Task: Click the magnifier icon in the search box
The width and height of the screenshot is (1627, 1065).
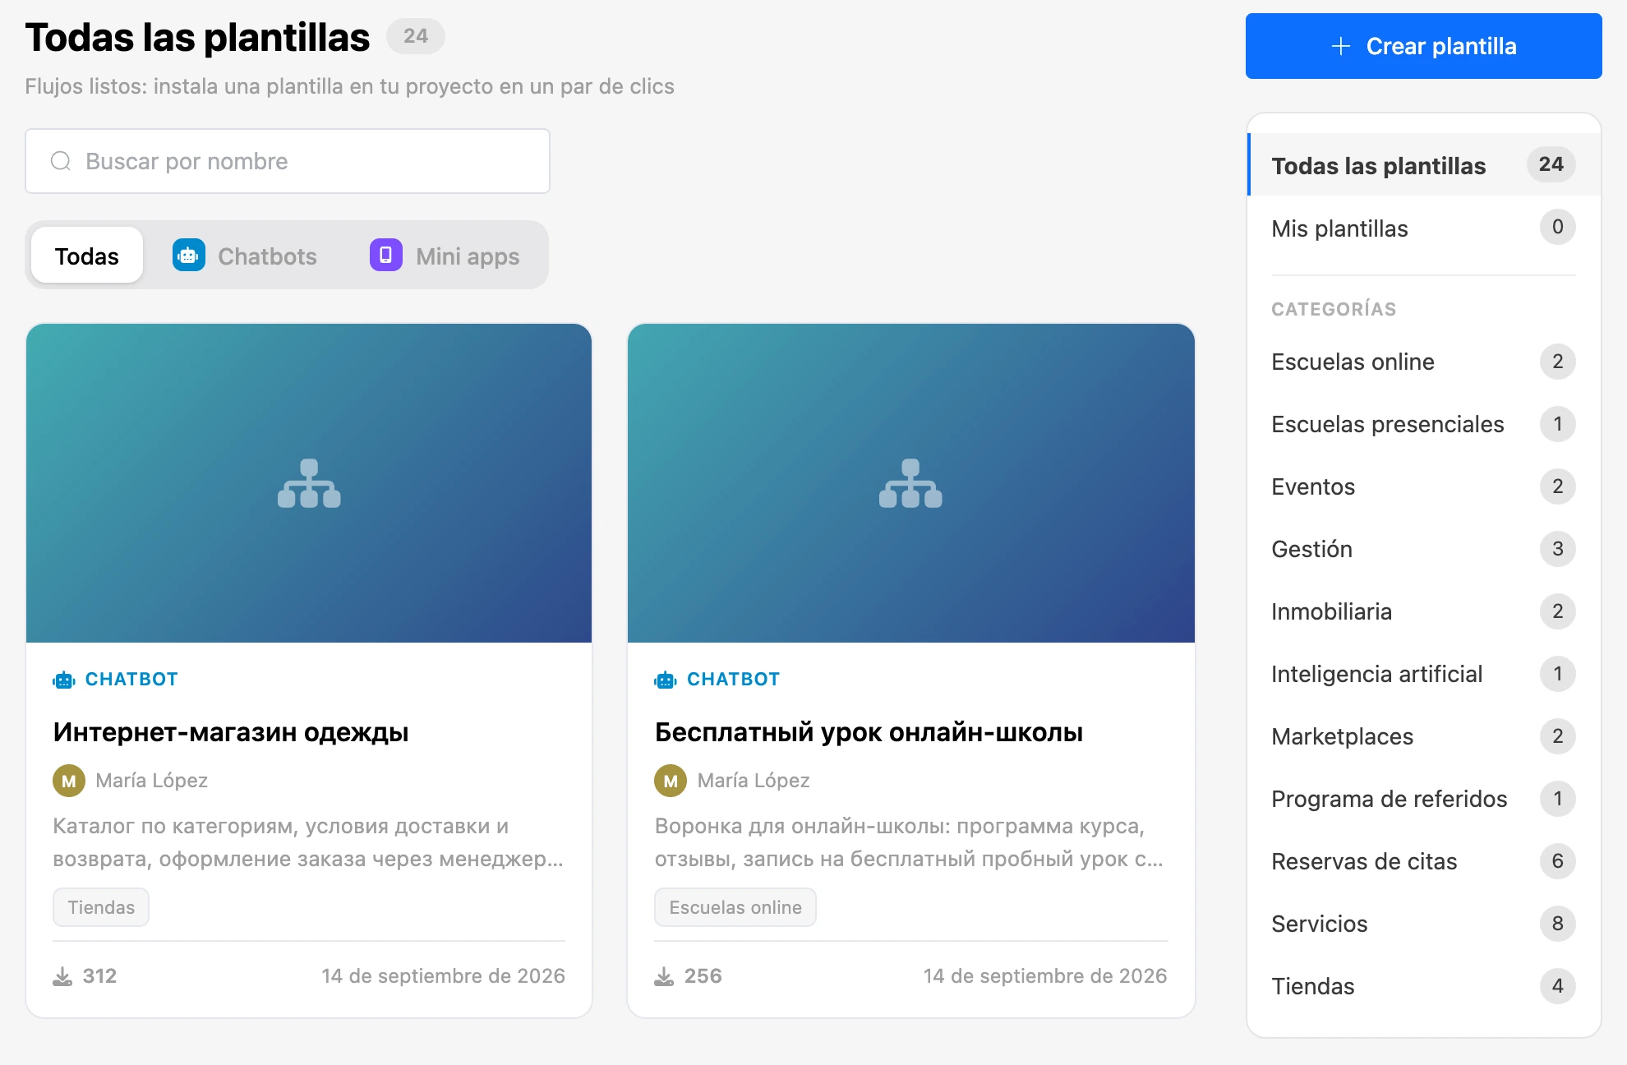Action: click(61, 161)
